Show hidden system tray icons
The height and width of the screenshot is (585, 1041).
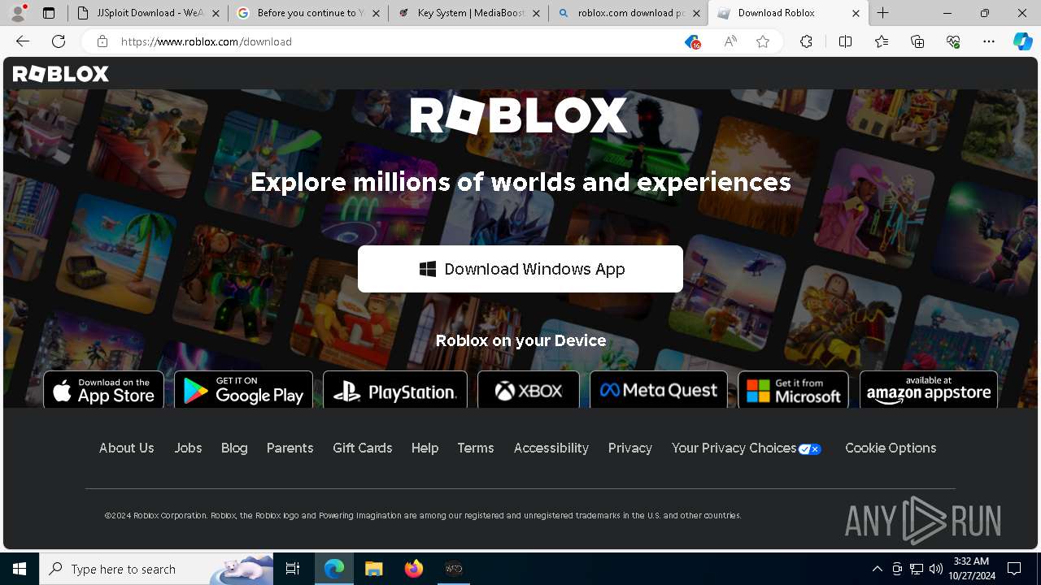coord(877,569)
